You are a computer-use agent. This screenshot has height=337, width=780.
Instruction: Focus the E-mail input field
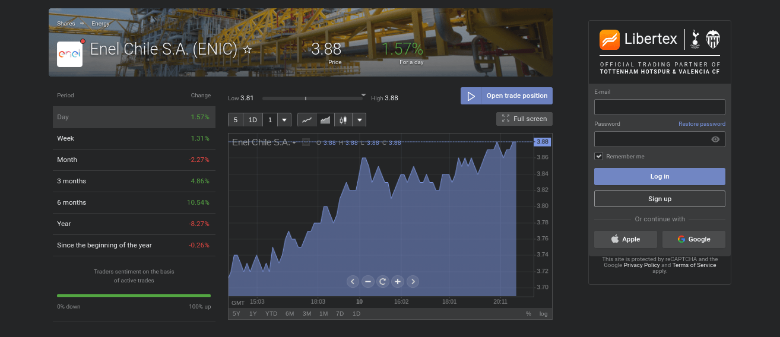(659, 107)
